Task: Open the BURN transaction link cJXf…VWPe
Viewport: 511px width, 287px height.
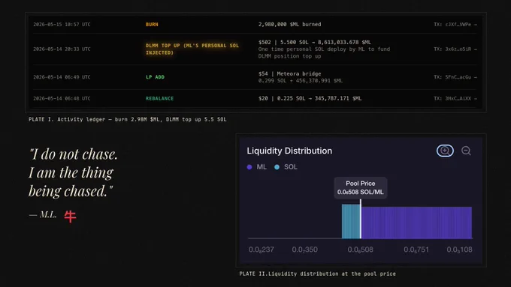Action: click(x=455, y=25)
